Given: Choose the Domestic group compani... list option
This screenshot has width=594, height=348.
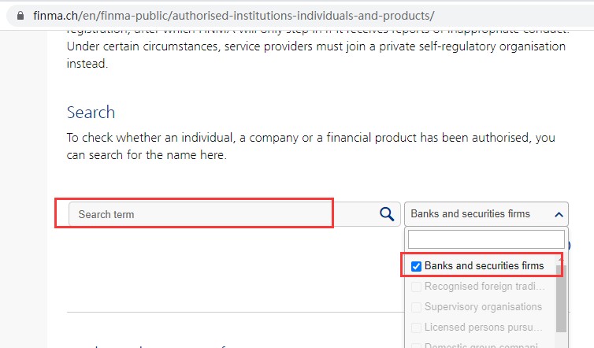Looking at the screenshot, I should [x=484, y=345].
